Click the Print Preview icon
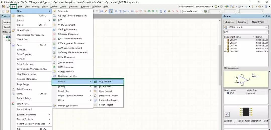Image resolution: width=271 pixels, height=130 pixels. 13,89
